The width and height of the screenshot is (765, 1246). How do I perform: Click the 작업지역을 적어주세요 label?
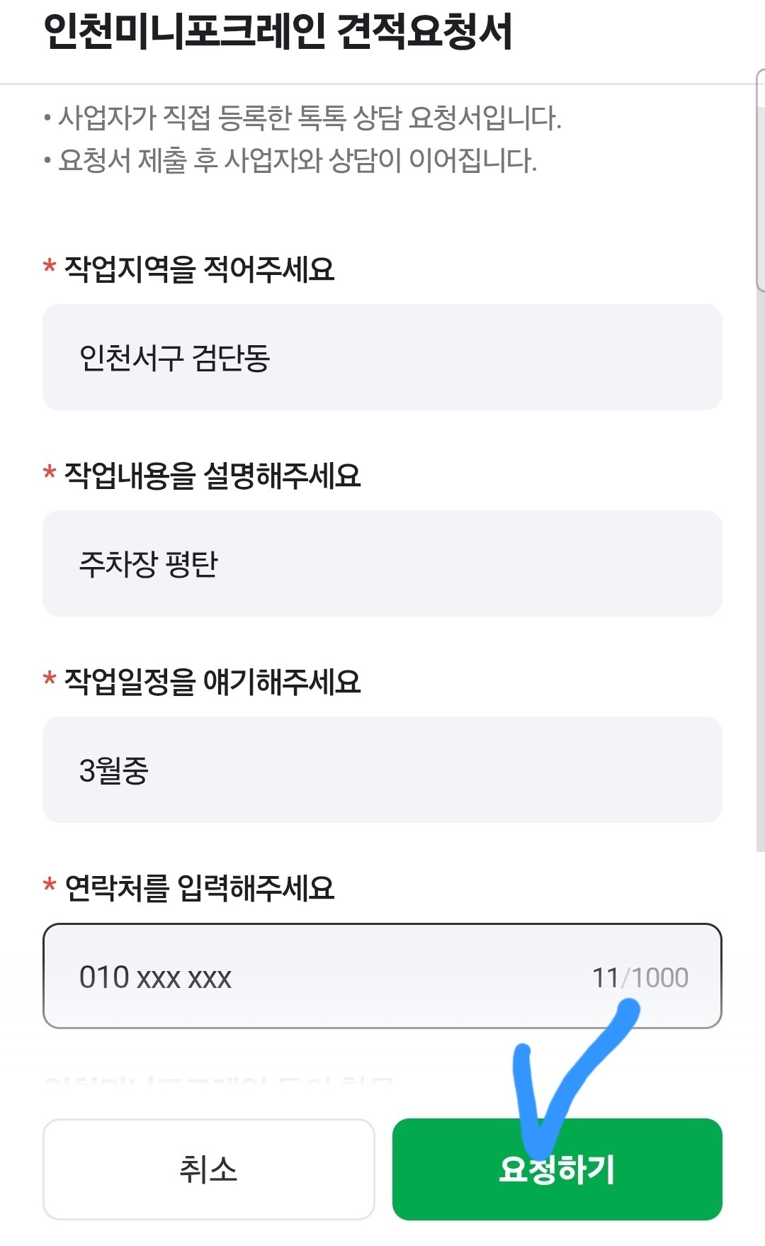199,269
